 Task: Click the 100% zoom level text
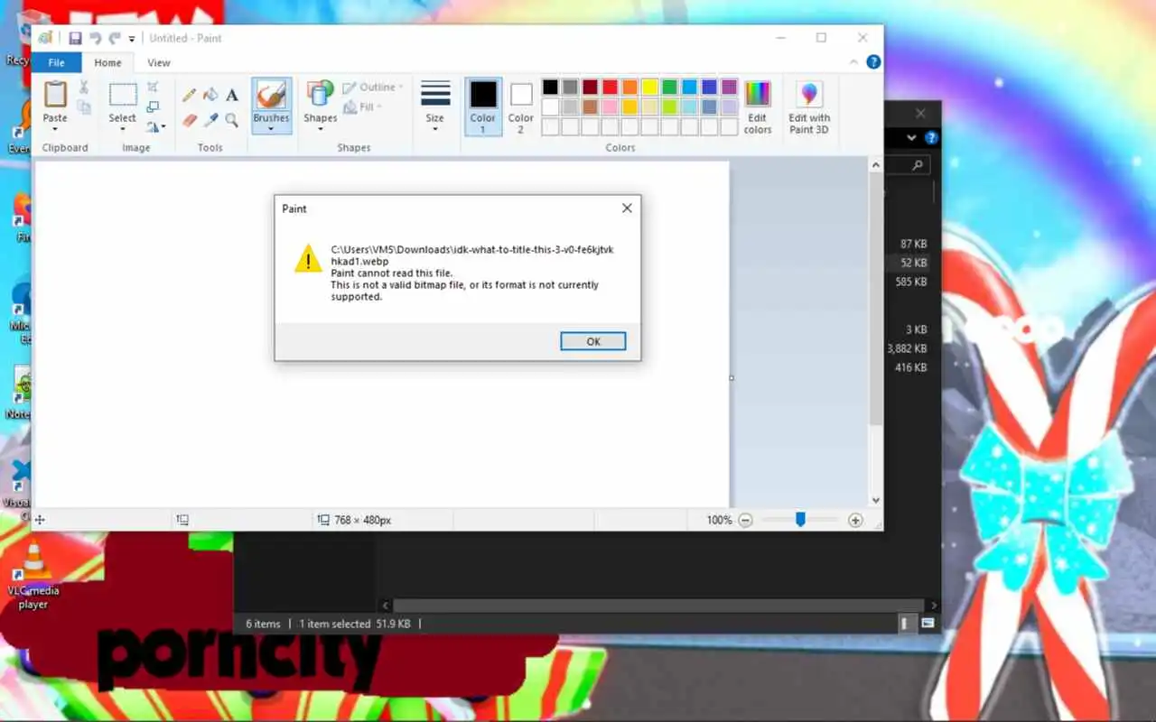(719, 520)
